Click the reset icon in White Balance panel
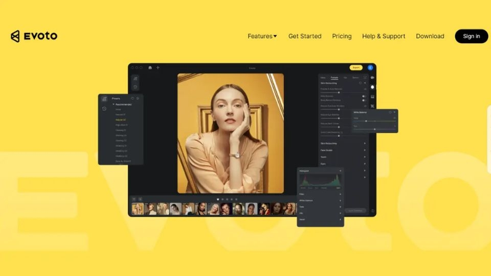Screen dimensions: 491x276 click(x=390, y=112)
